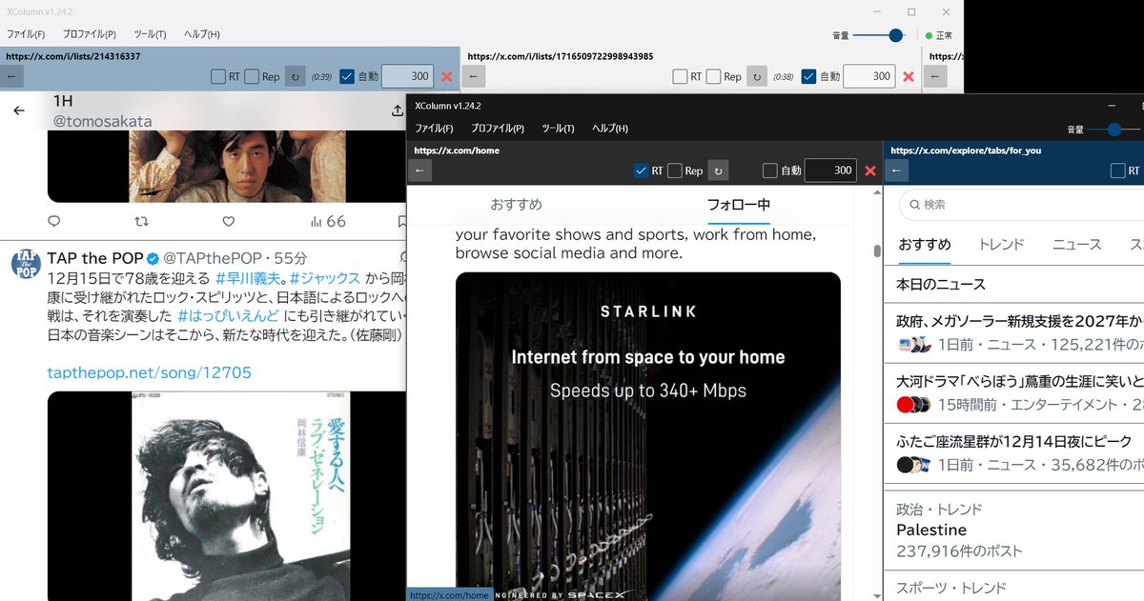Go back in the lists/1716509722998943985 column

tap(475, 76)
